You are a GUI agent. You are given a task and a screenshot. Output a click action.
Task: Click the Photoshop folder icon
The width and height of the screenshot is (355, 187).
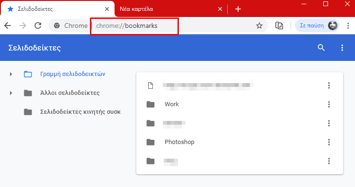(x=151, y=142)
